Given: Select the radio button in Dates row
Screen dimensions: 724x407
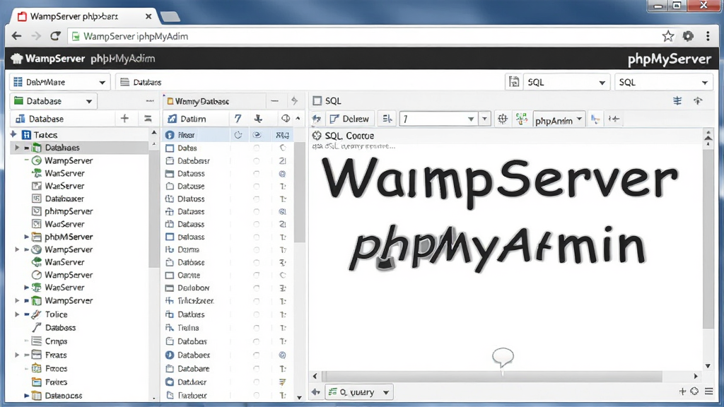Looking at the screenshot, I should [x=256, y=148].
